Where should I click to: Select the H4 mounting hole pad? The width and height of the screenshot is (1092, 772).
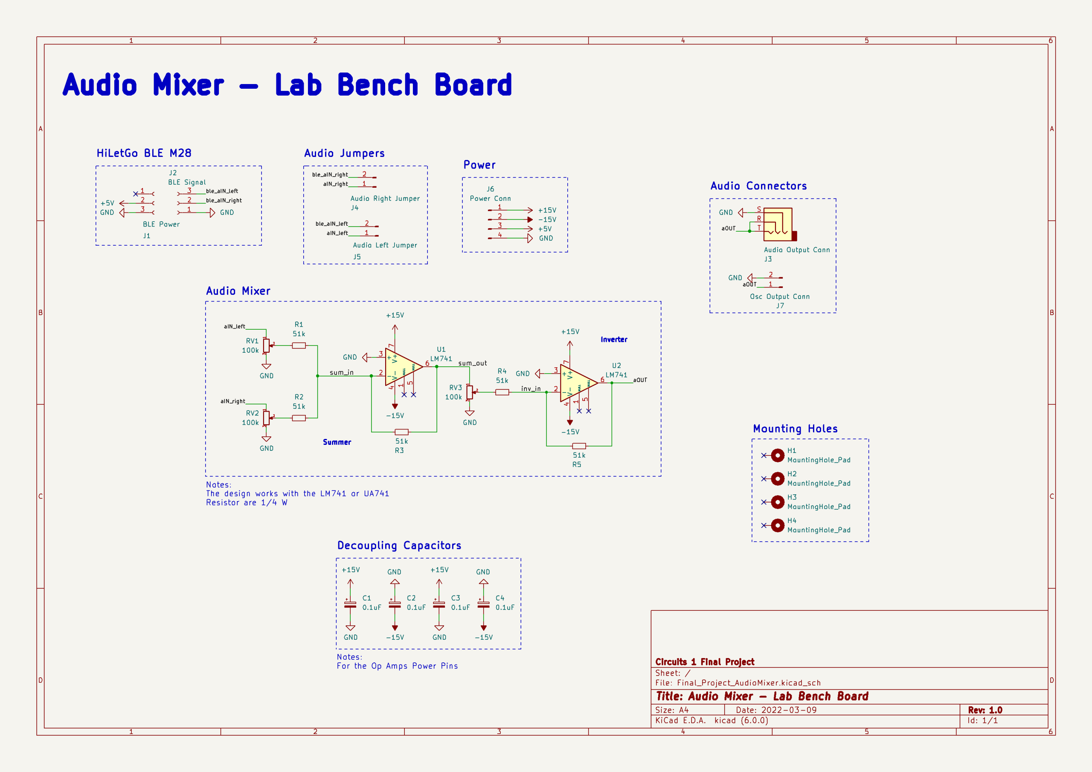778,525
